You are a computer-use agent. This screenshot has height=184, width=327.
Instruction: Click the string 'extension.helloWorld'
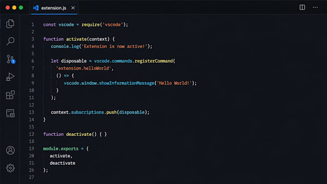click(x=83, y=68)
